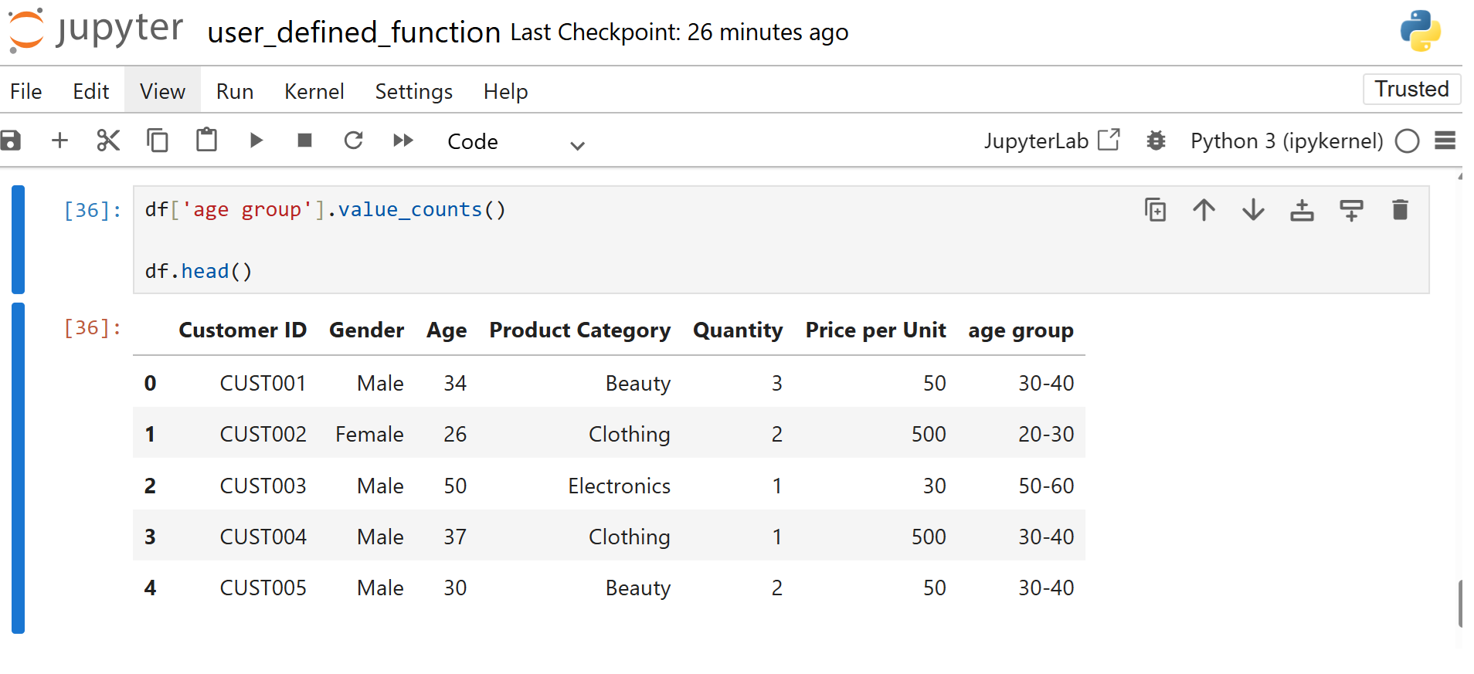The image size is (1474, 674).
Task: Restart kernel and run all cells
Action: [x=402, y=141]
